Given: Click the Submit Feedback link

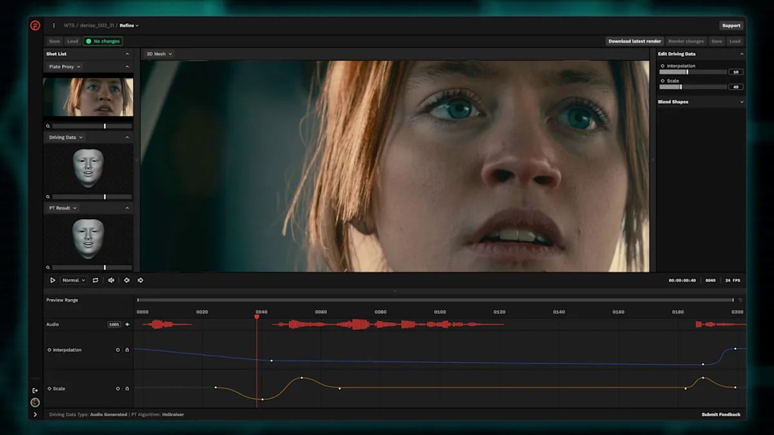Looking at the screenshot, I should (x=720, y=414).
